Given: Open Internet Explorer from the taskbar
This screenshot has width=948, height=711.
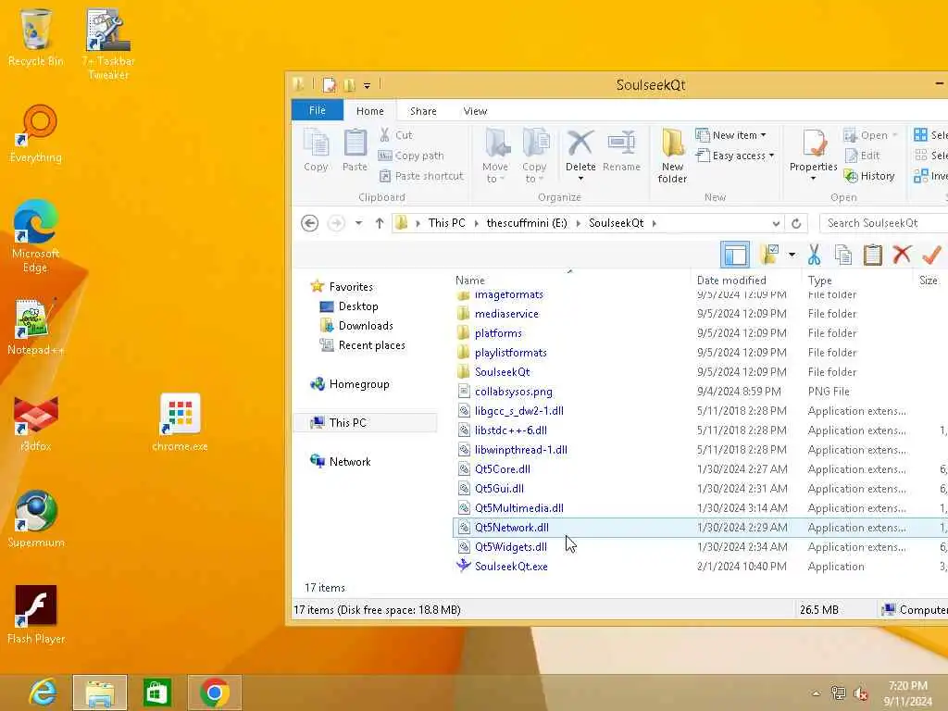Looking at the screenshot, I should point(44,692).
